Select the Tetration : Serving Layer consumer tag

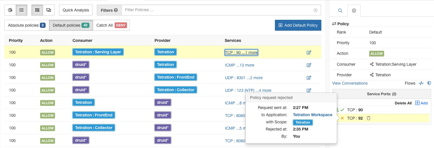coord(98,52)
